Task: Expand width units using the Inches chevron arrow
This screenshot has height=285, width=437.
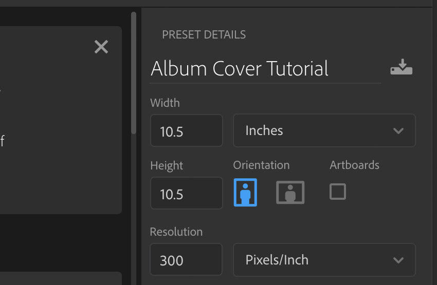Action: (398, 131)
